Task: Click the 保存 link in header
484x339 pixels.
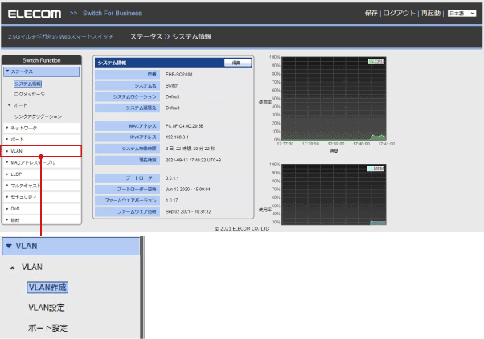Action: 371,14
